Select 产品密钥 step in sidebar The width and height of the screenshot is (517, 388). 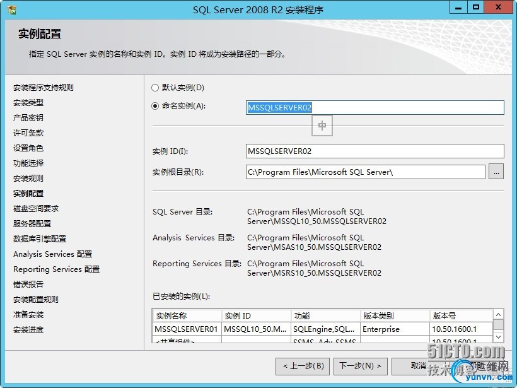28,118
